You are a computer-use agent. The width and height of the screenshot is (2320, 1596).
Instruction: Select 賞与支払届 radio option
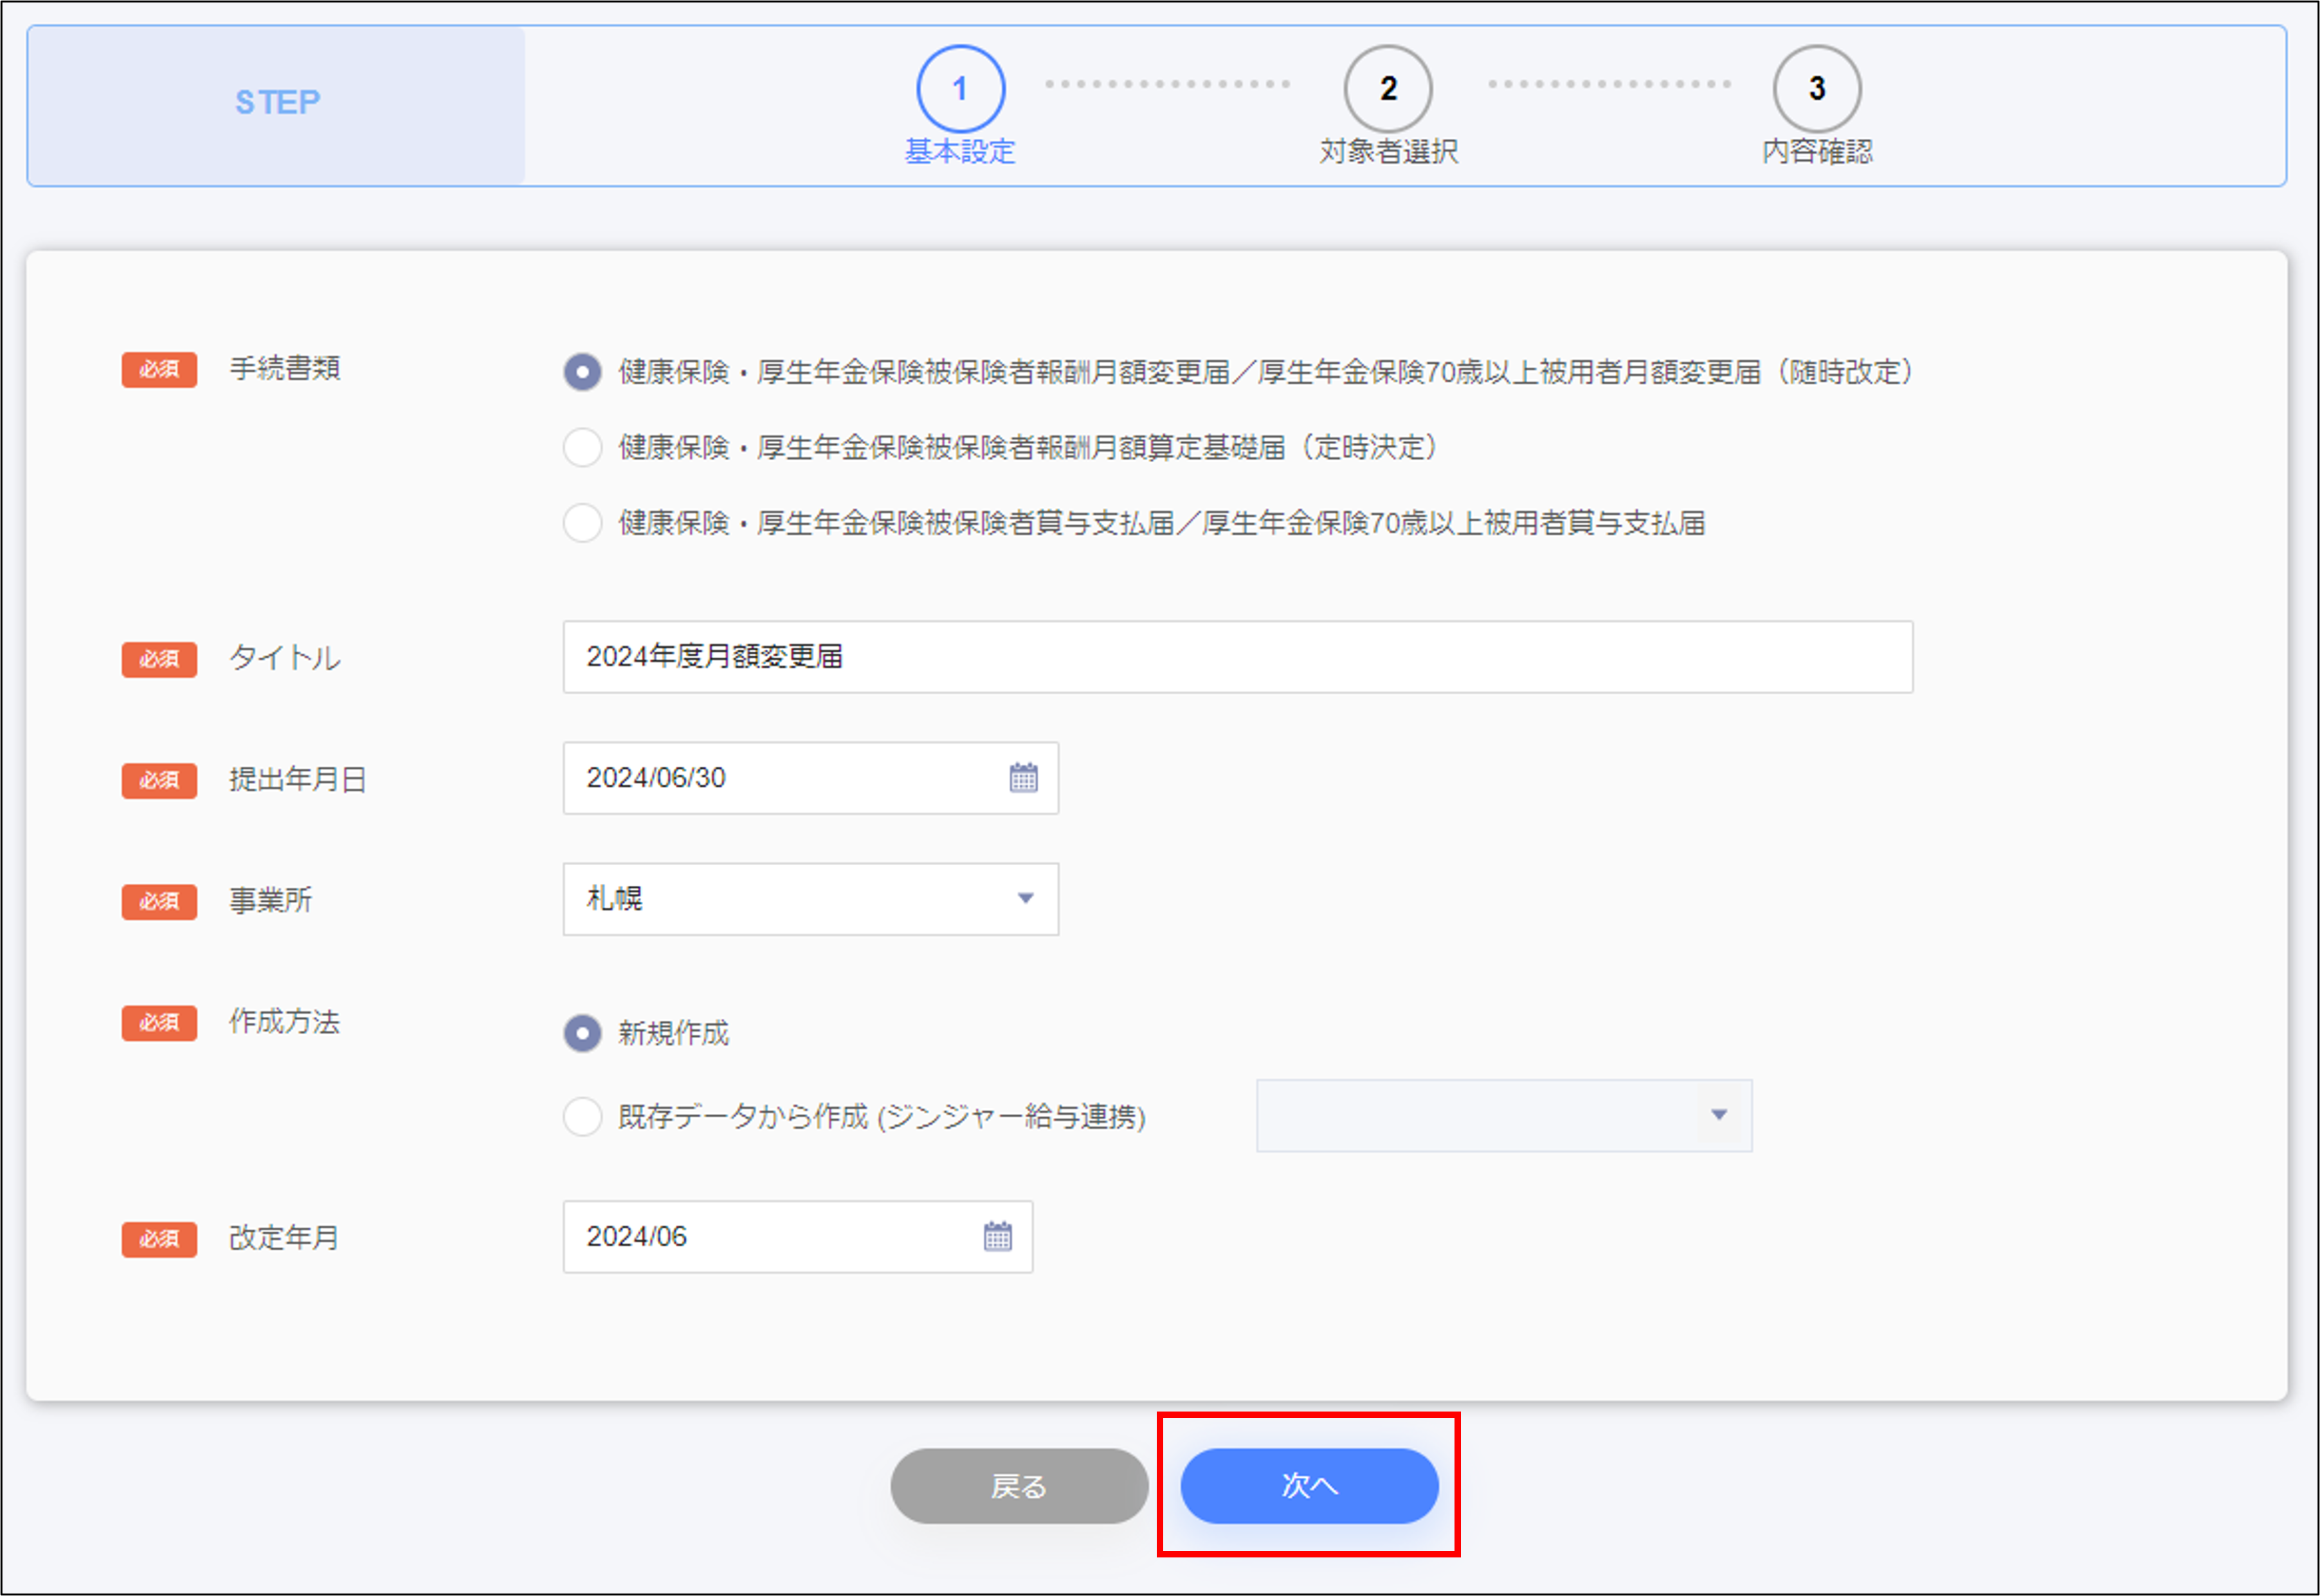583,523
